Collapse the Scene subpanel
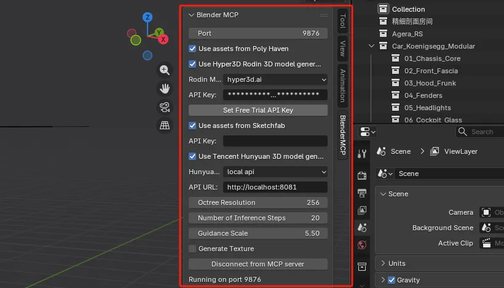The image size is (504, 288). 383,194
